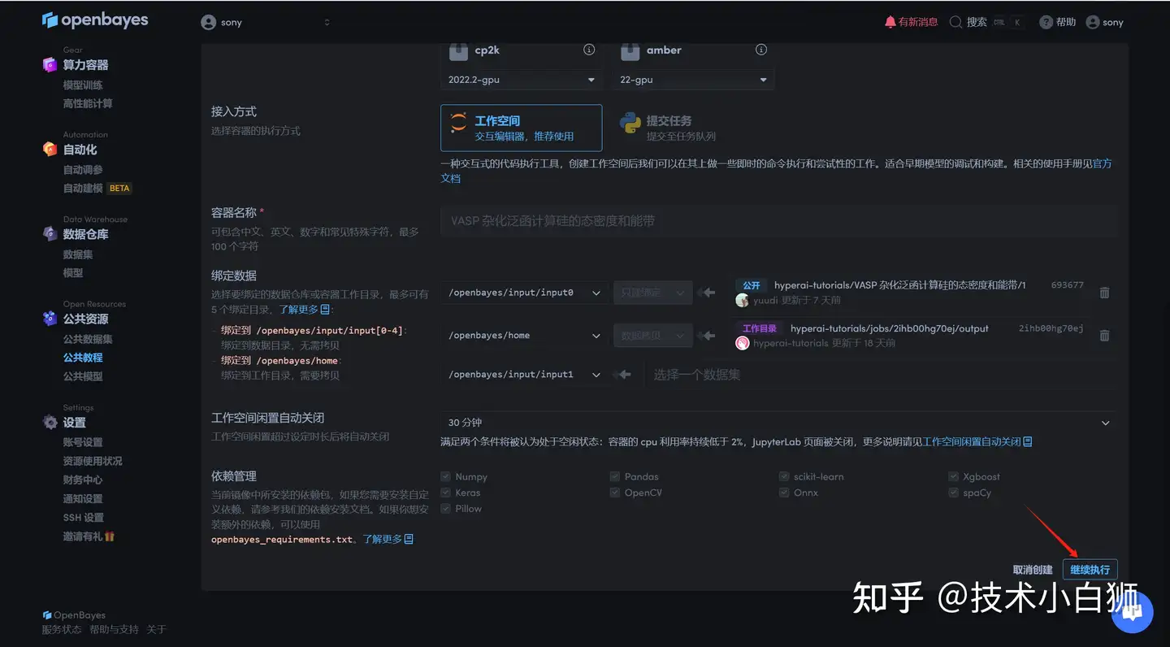Click the openbayes logo in the header
This screenshot has height=647, width=1170.
[95, 20]
